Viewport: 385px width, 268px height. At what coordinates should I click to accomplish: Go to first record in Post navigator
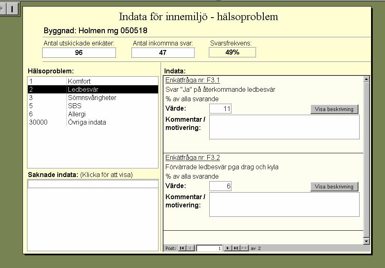coord(182,248)
